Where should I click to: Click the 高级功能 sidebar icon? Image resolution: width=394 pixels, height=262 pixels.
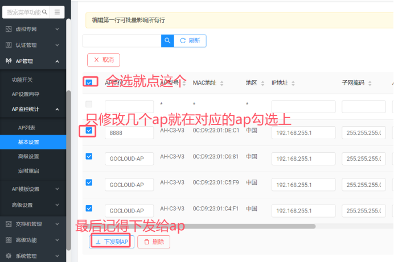8,240
